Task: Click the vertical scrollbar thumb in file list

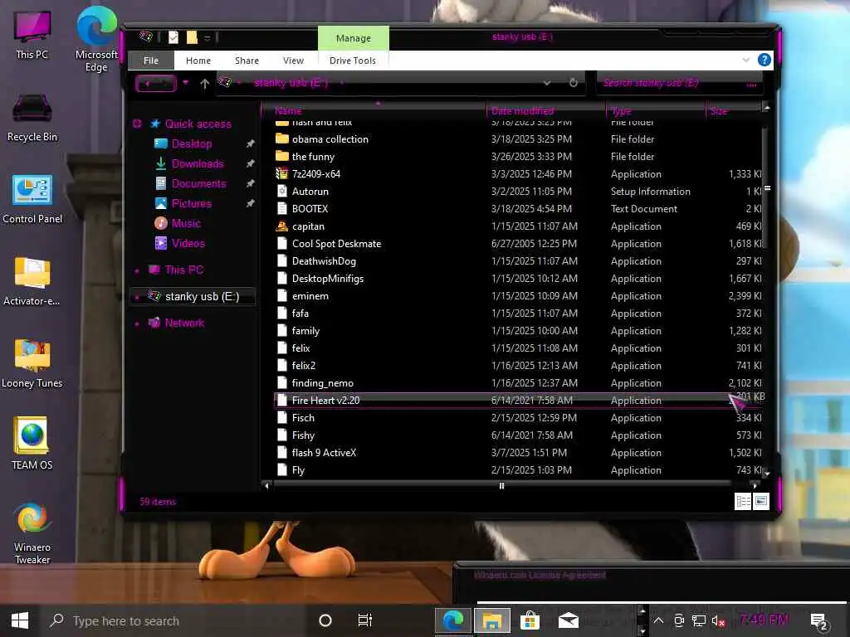Action: pyautogui.click(x=766, y=188)
